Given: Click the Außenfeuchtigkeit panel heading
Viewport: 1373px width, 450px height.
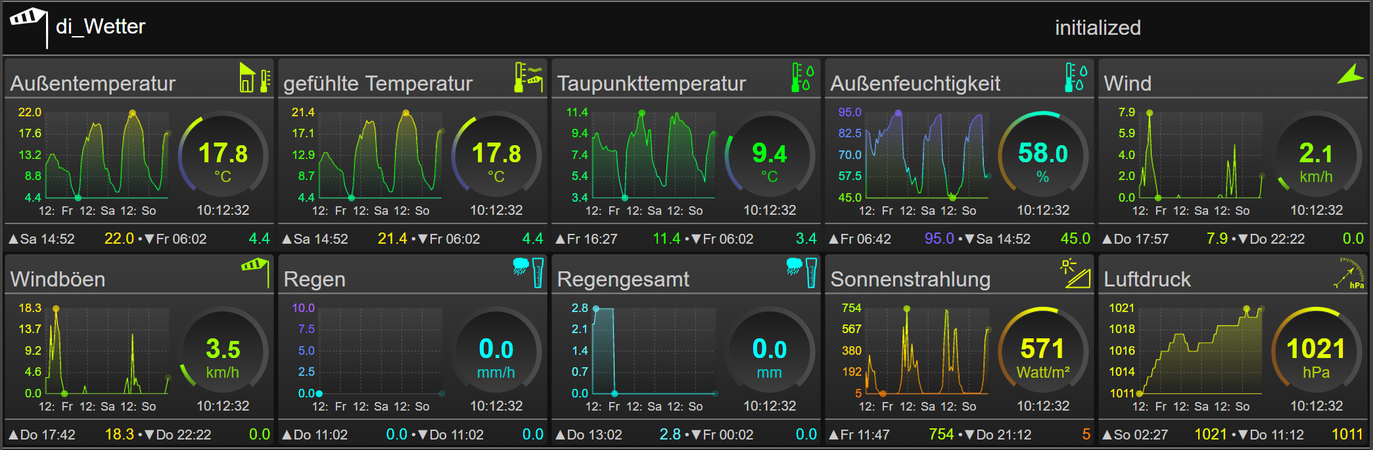Looking at the screenshot, I should 915,83.
